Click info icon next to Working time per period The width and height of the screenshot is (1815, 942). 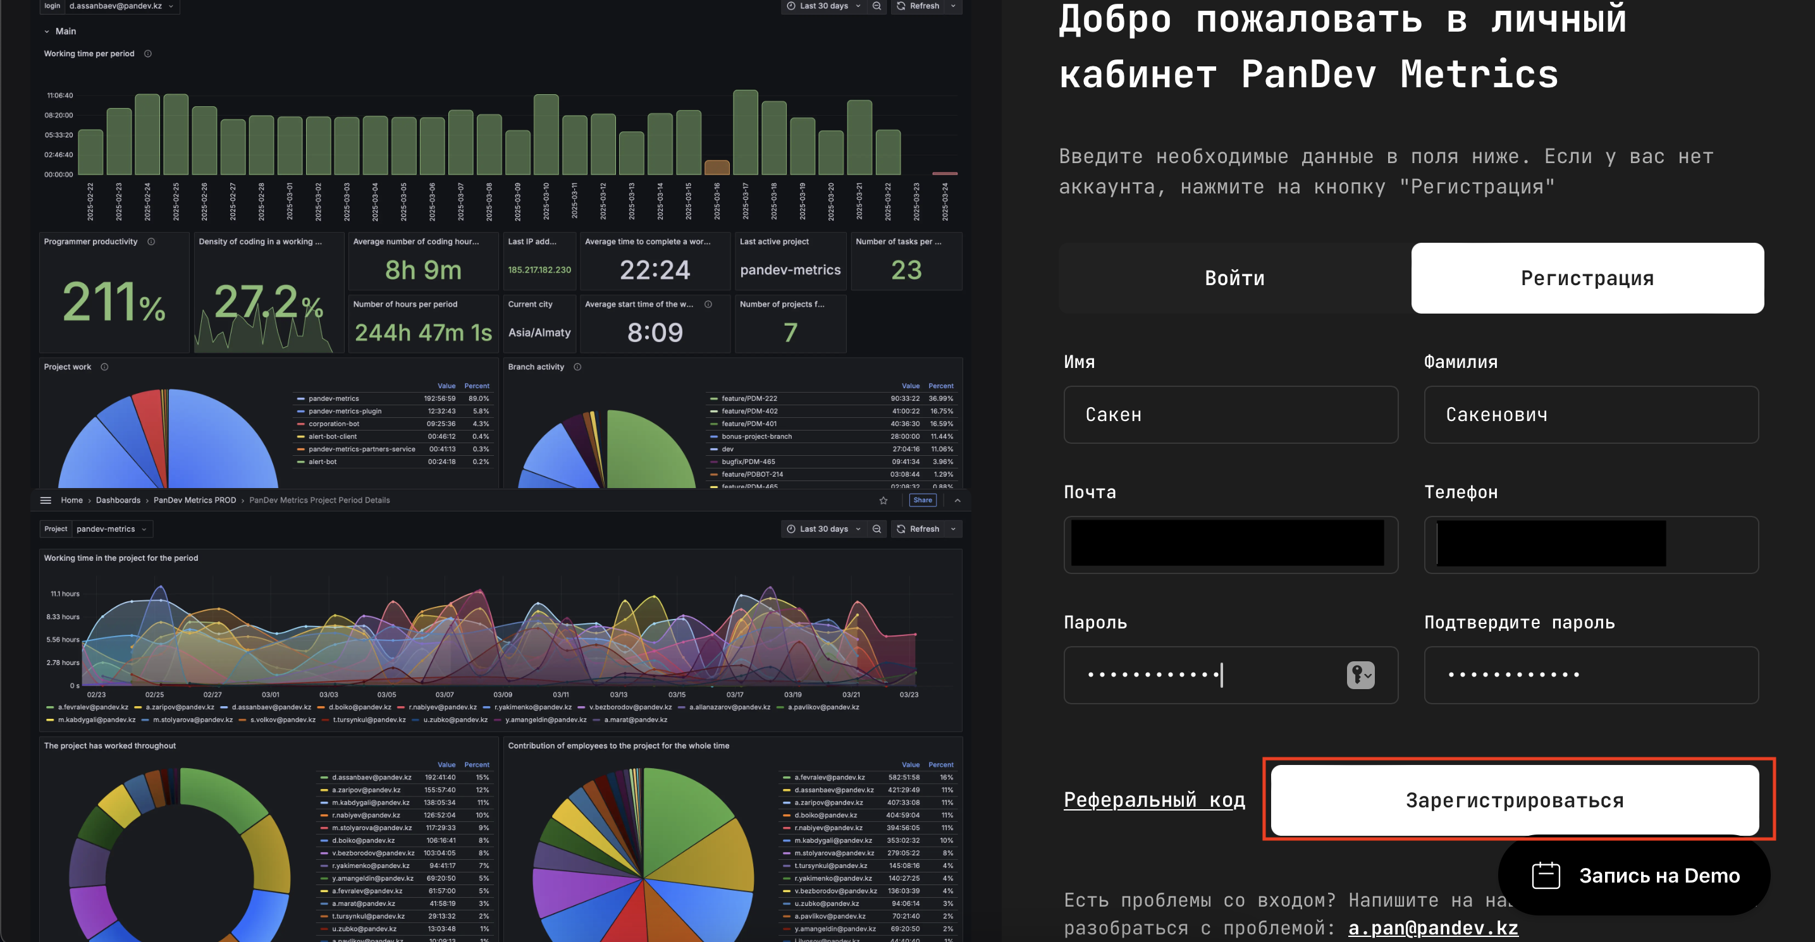click(148, 54)
